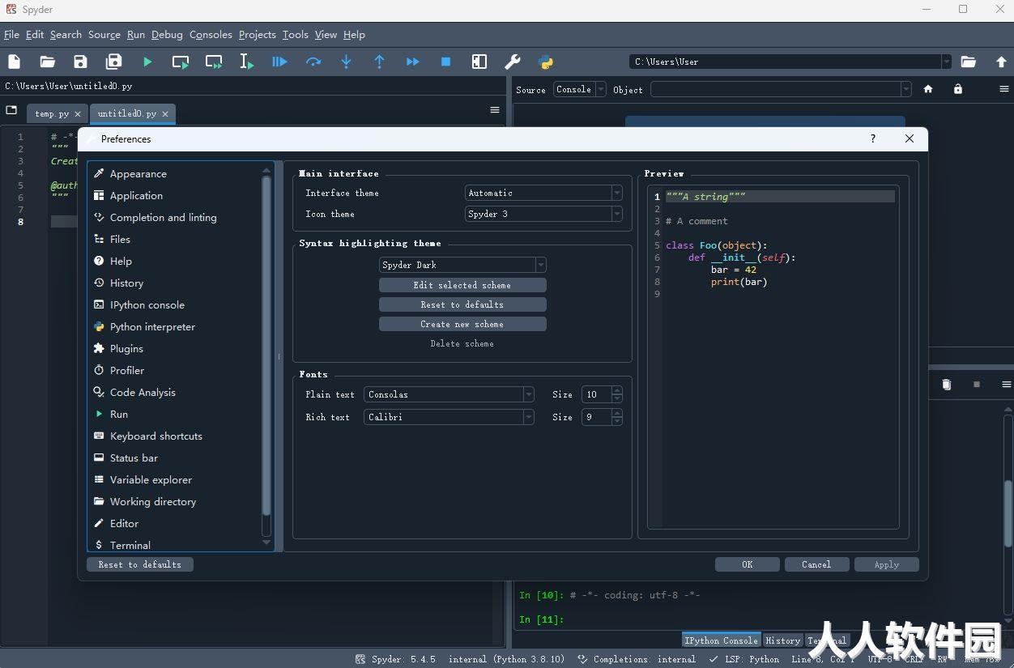The height and width of the screenshot is (668, 1014).
Task: Click scheme Reset to defaults button
Action: click(462, 304)
